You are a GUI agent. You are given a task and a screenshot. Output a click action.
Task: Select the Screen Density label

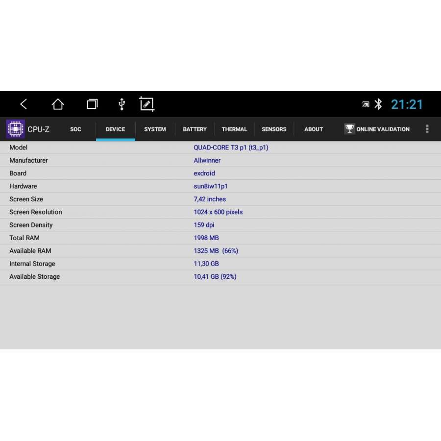pyautogui.click(x=31, y=225)
